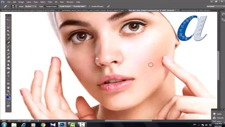Select the Spot Healing Brush tool
Screen dimensions: 225x127
pyautogui.click(x=8, y=42)
